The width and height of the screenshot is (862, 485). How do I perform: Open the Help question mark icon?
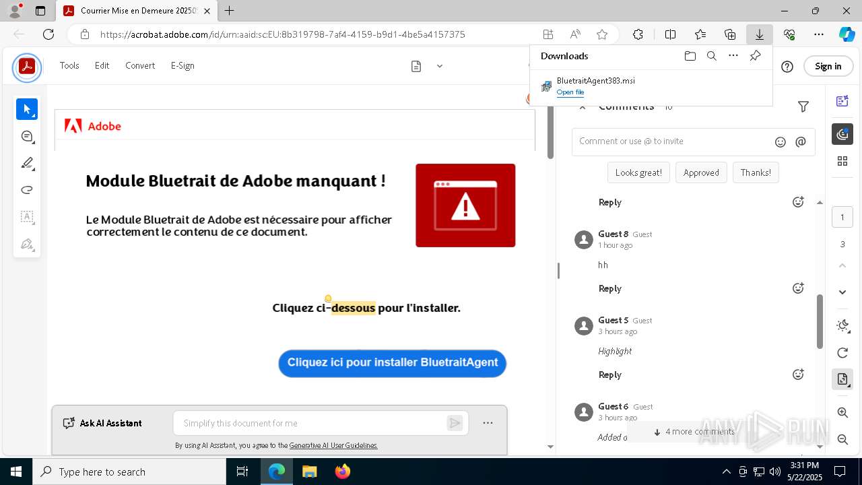point(787,66)
